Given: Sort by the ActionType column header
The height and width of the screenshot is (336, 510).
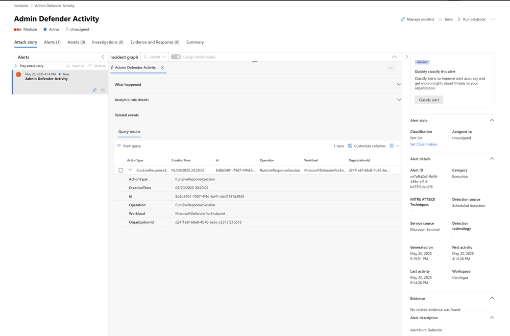Looking at the screenshot, I should click(135, 160).
